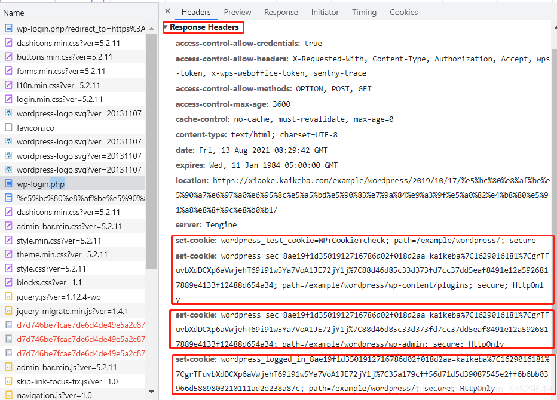Close the request details pane
557x400 pixels.
coord(168,11)
